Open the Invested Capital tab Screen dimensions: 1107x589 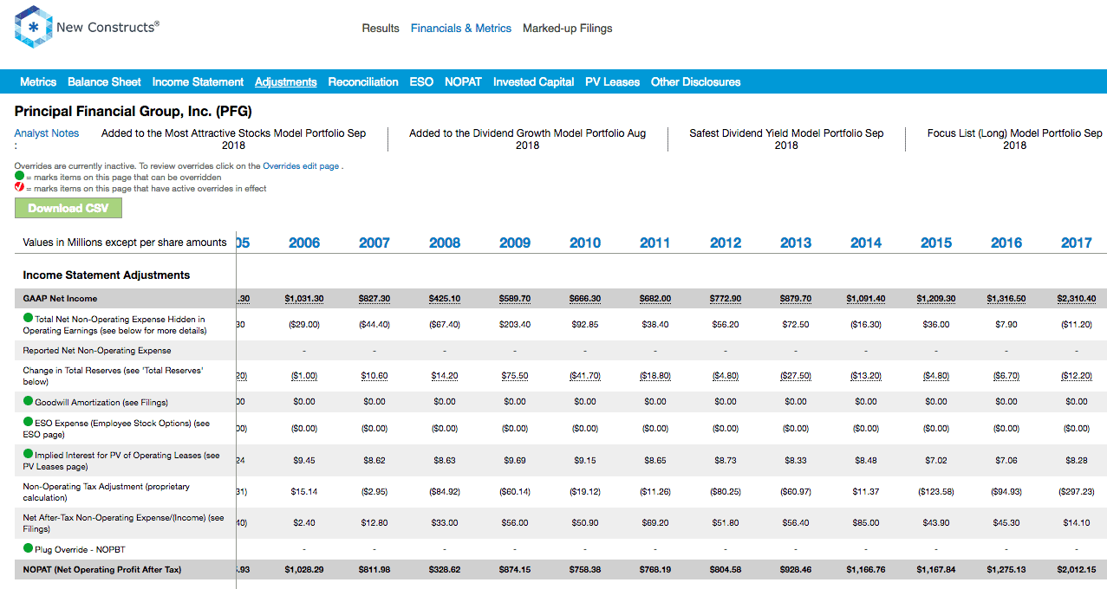point(533,82)
